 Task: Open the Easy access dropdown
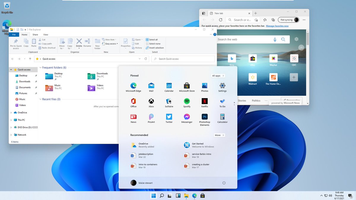pyautogui.click(x=110, y=44)
